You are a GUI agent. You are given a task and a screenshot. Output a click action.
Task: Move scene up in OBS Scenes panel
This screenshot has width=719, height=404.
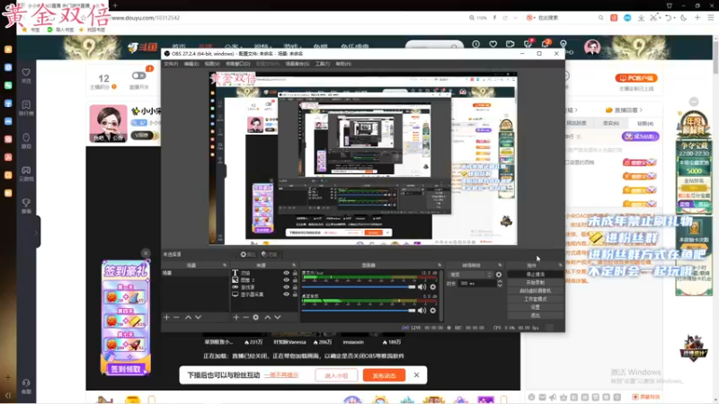click(x=188, y=317)
